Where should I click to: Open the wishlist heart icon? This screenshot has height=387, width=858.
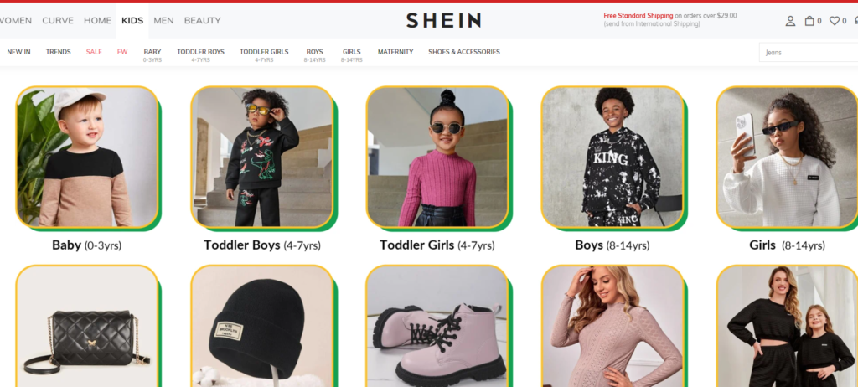coord(835,21)
